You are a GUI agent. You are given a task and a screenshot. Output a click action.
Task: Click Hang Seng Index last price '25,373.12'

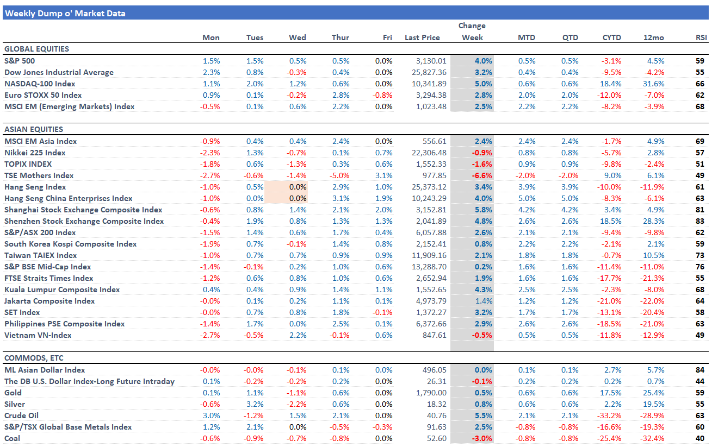tap(428, 187)
